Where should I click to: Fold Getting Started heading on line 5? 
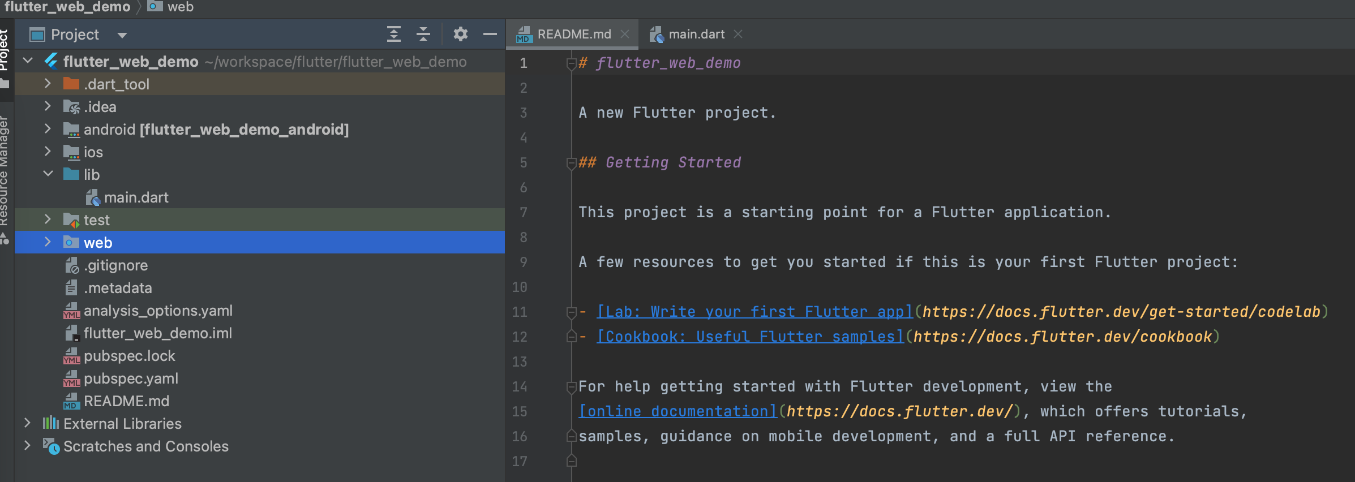(x=571, y=163)
